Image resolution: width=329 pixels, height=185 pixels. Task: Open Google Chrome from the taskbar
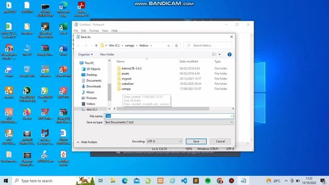point(220,180)
